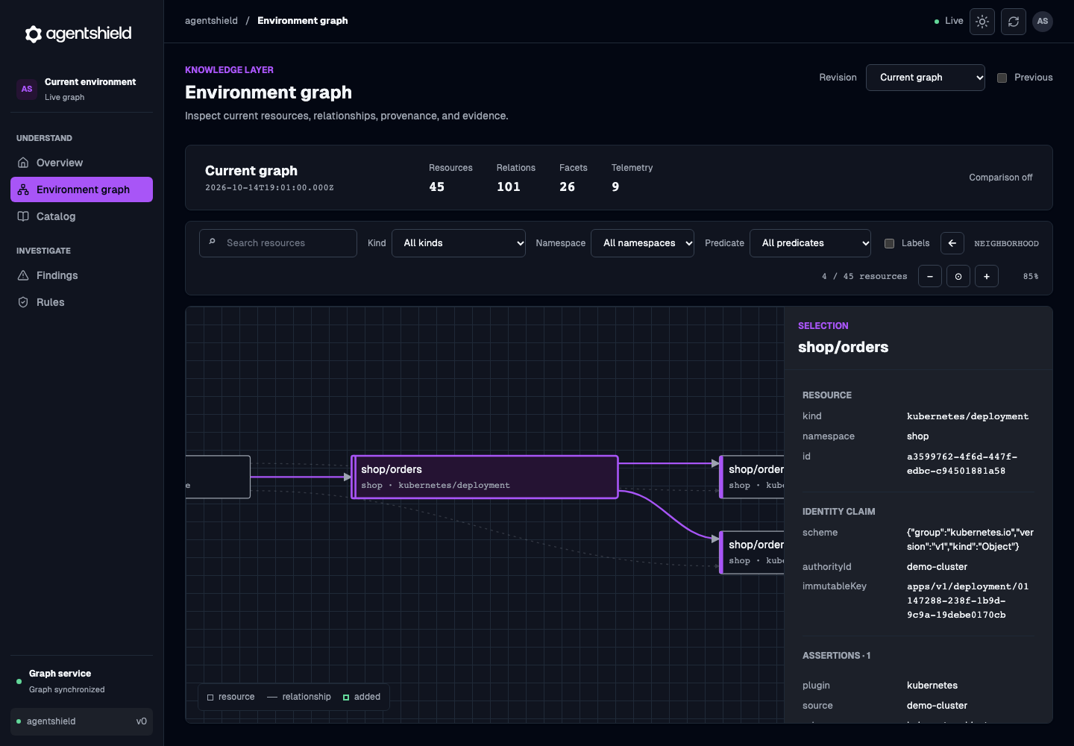The width and height of the screenshot is (1074, 746).
Task: Zoom out with the minus button
Action: click(x=930, y=276)
